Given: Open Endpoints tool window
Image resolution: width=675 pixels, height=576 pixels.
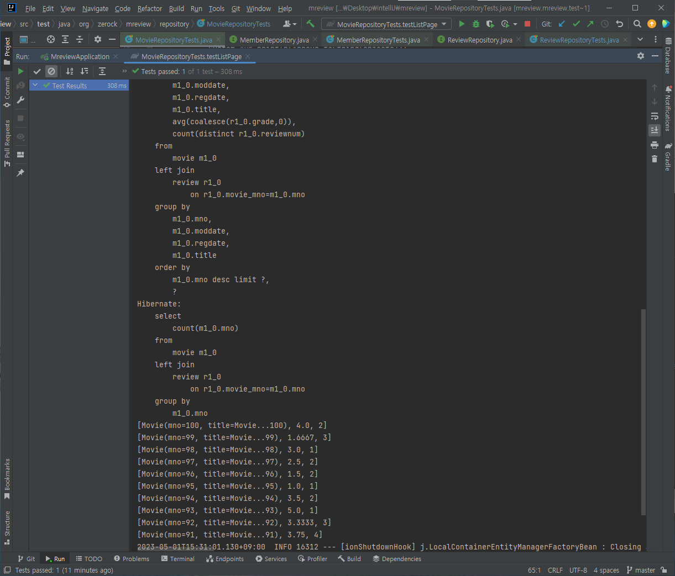Looking at the screenshot, I should (x=225, y=559).
